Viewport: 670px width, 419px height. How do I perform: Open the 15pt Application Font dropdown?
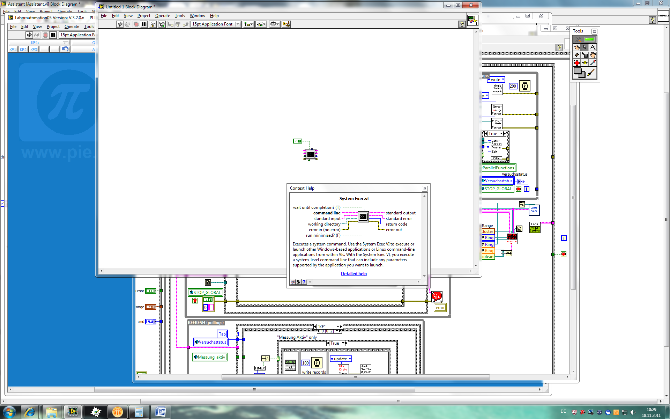tap(238, 24)
